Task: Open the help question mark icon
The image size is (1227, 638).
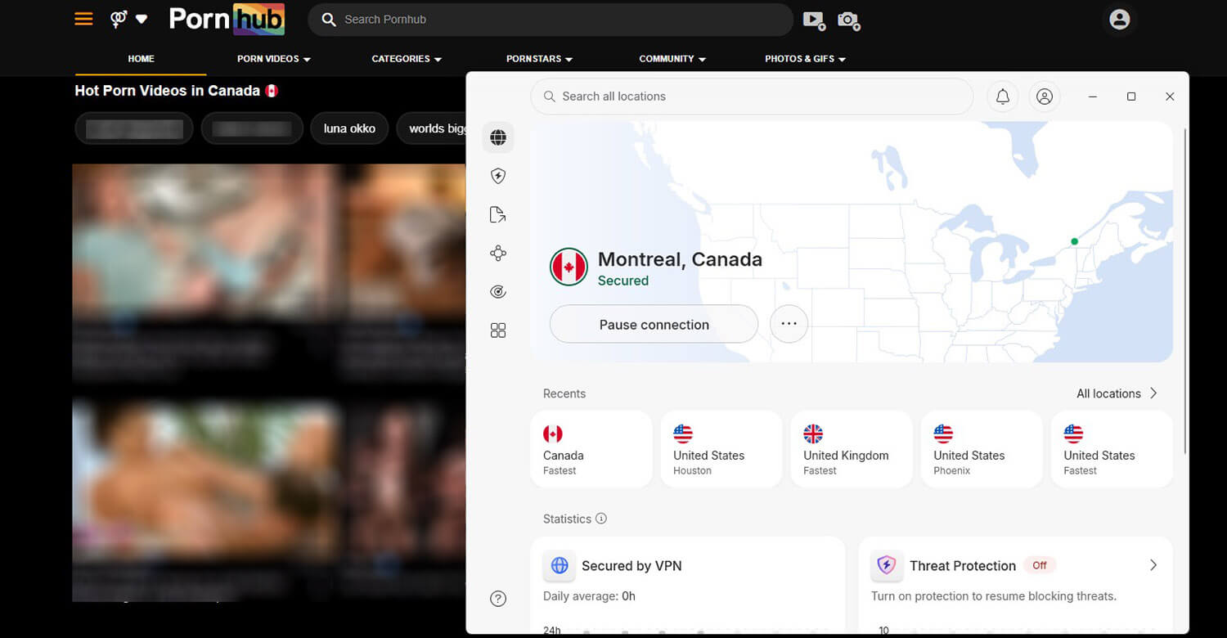Action: point(498,599)
